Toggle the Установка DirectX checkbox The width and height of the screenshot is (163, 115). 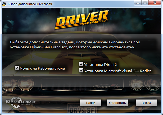[81, 64]
